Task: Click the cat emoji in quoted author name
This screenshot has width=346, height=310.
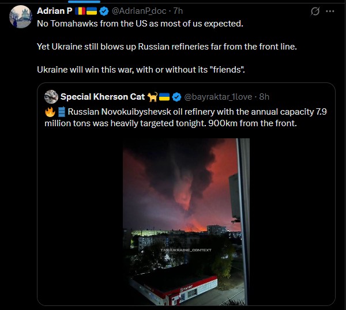Action: pos(153,96)
